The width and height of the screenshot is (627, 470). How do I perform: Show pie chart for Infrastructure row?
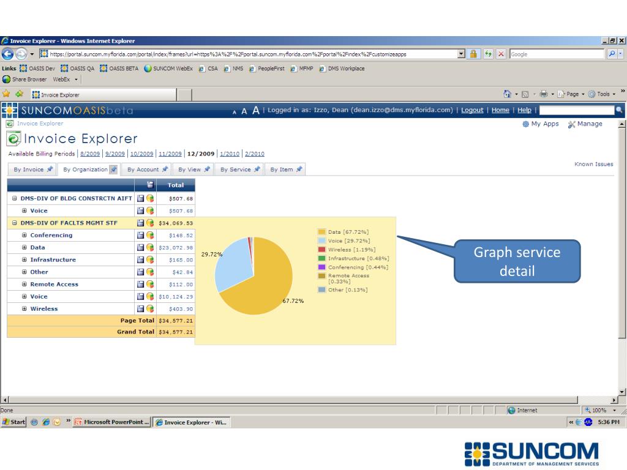[x=150, y=259]
